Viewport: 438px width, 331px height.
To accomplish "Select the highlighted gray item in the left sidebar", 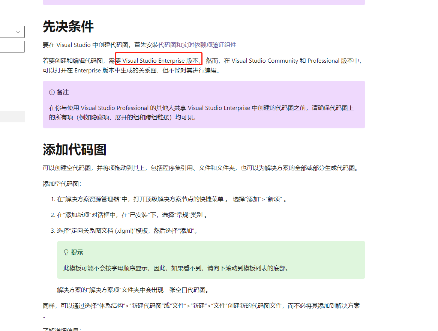I will pos(12,117).
